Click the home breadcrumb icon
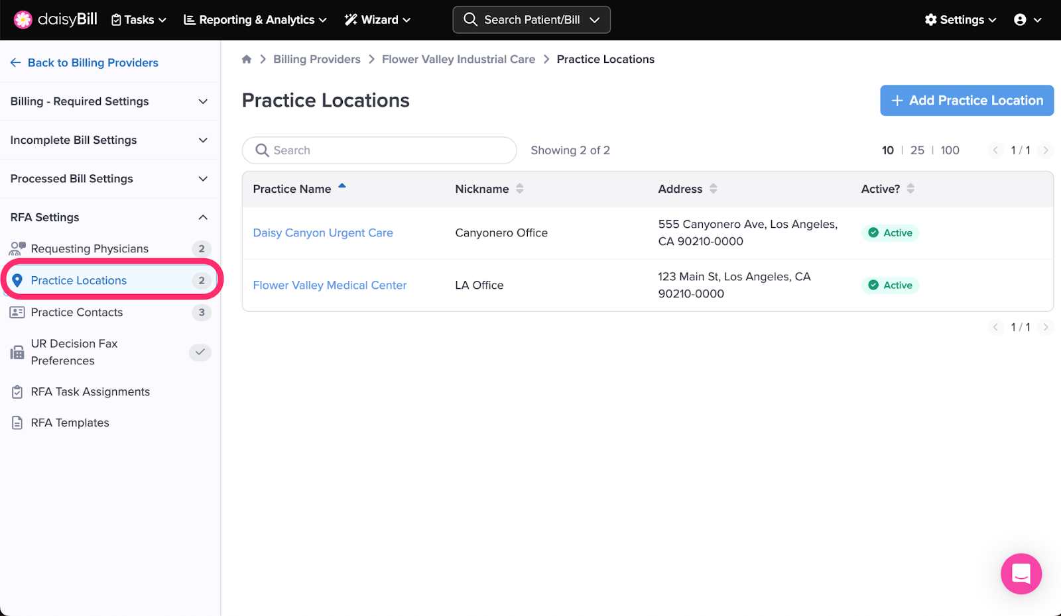 point(247,59)
